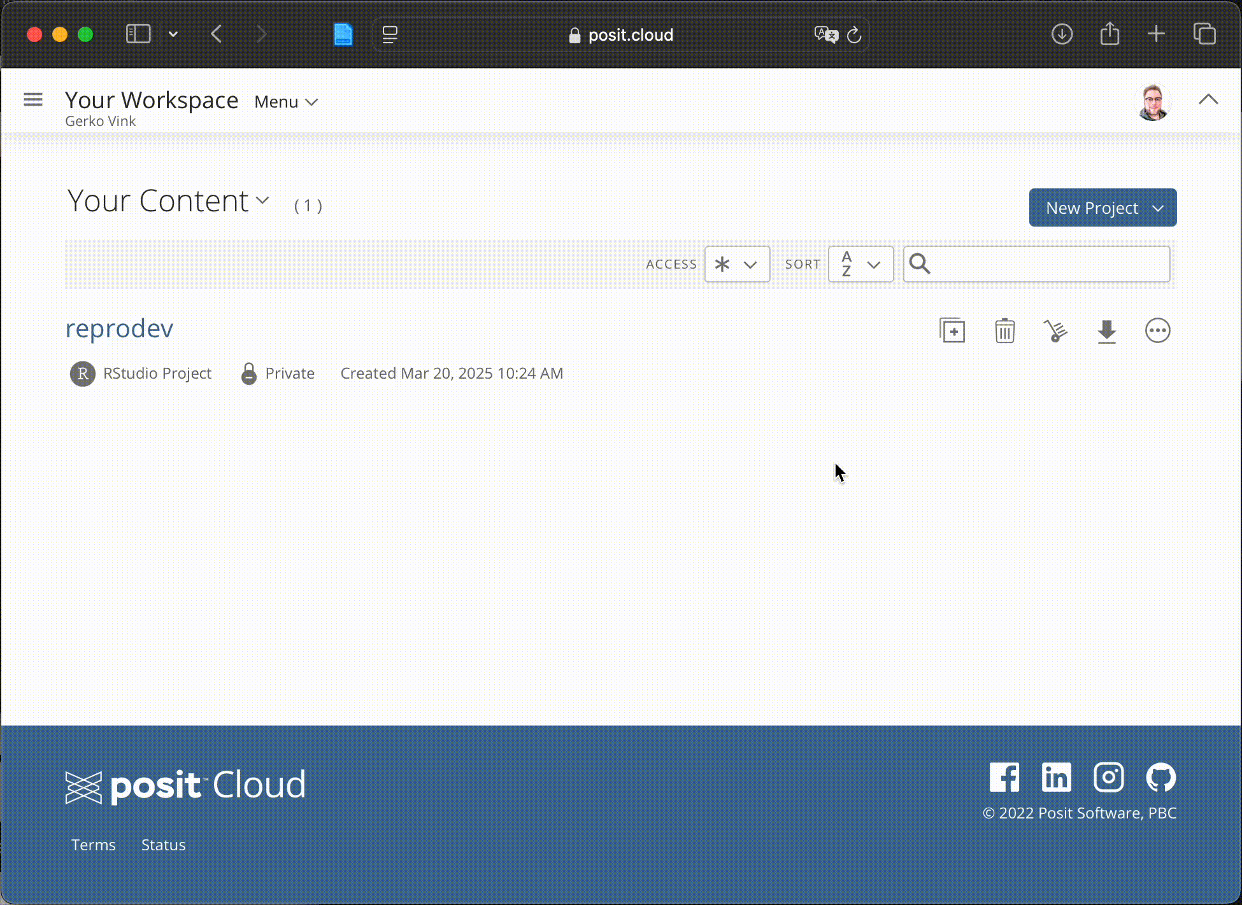Click the copy project icon for reprodev
This screenshot has width=1242, height=905.
pyautogui.click(x=952, y=330)
